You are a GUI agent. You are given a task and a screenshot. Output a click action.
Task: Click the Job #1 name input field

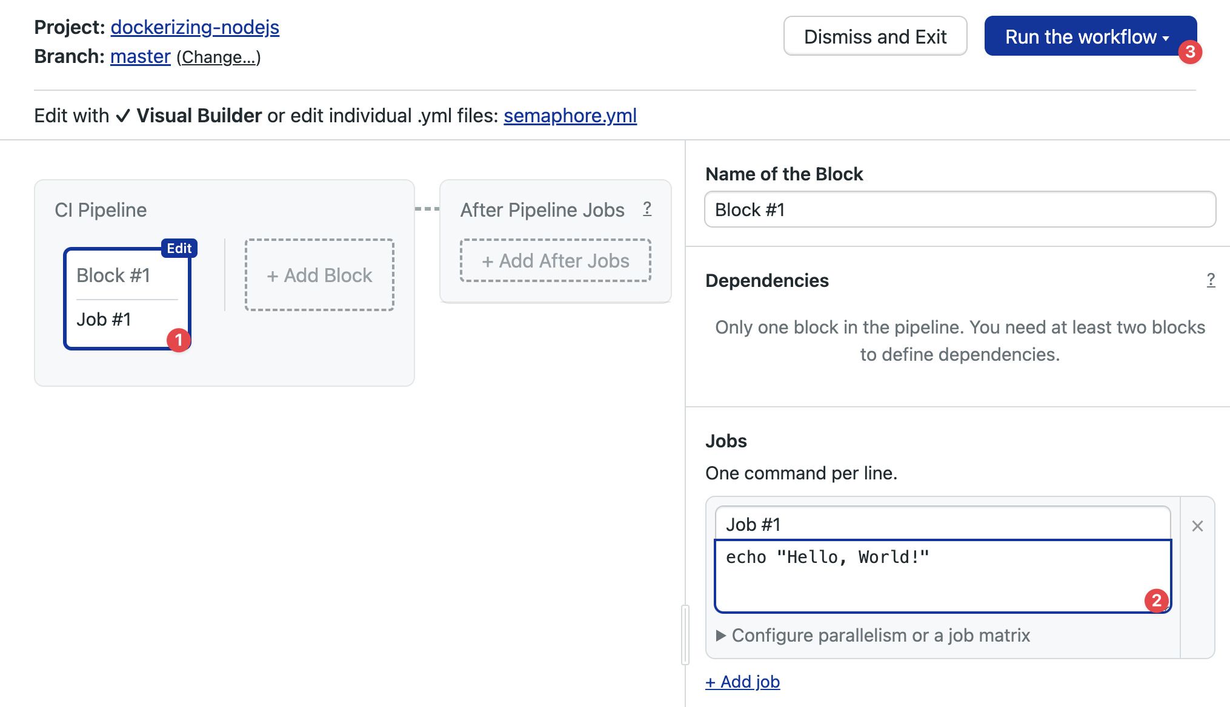tap(941, 523)
